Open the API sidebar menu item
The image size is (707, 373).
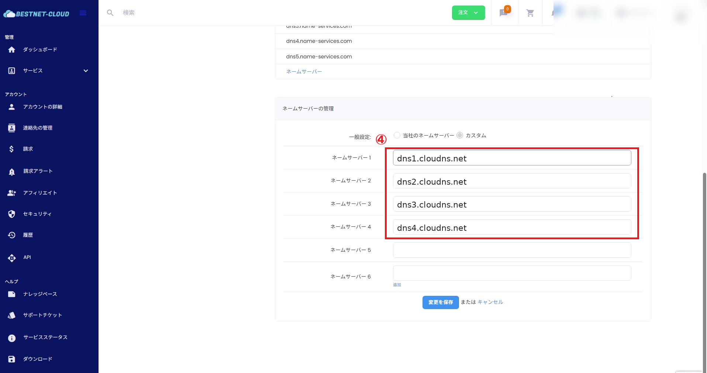[x=27, y=257]
